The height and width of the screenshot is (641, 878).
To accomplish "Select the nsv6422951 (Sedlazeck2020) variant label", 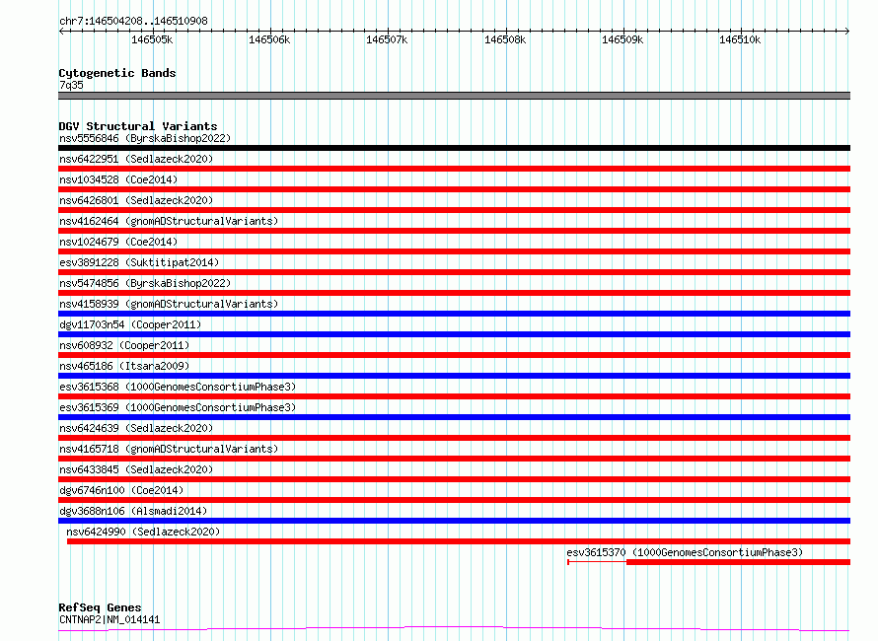I will coord(135,159).
